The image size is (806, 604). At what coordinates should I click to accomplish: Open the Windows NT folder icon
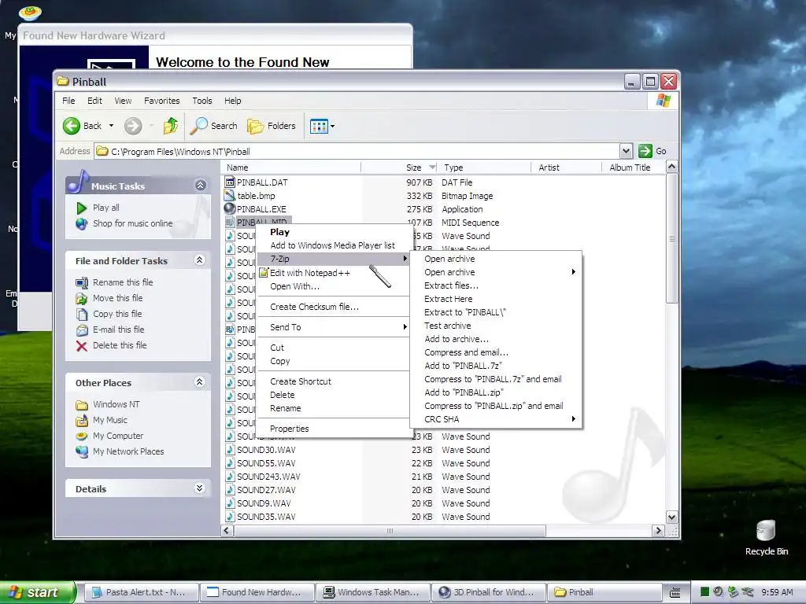tap(81, 405)
